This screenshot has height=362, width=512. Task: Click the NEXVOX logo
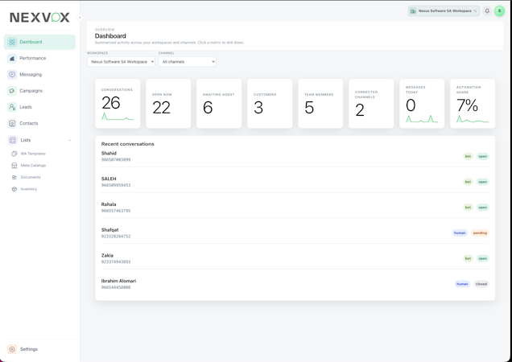(x=39, y=18)
